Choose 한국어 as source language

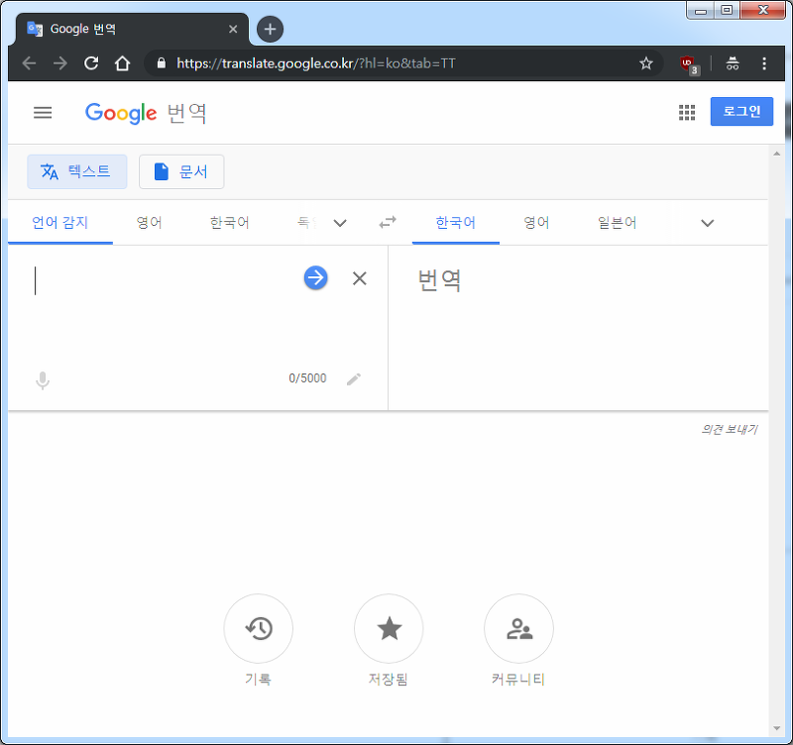point(230,222)
